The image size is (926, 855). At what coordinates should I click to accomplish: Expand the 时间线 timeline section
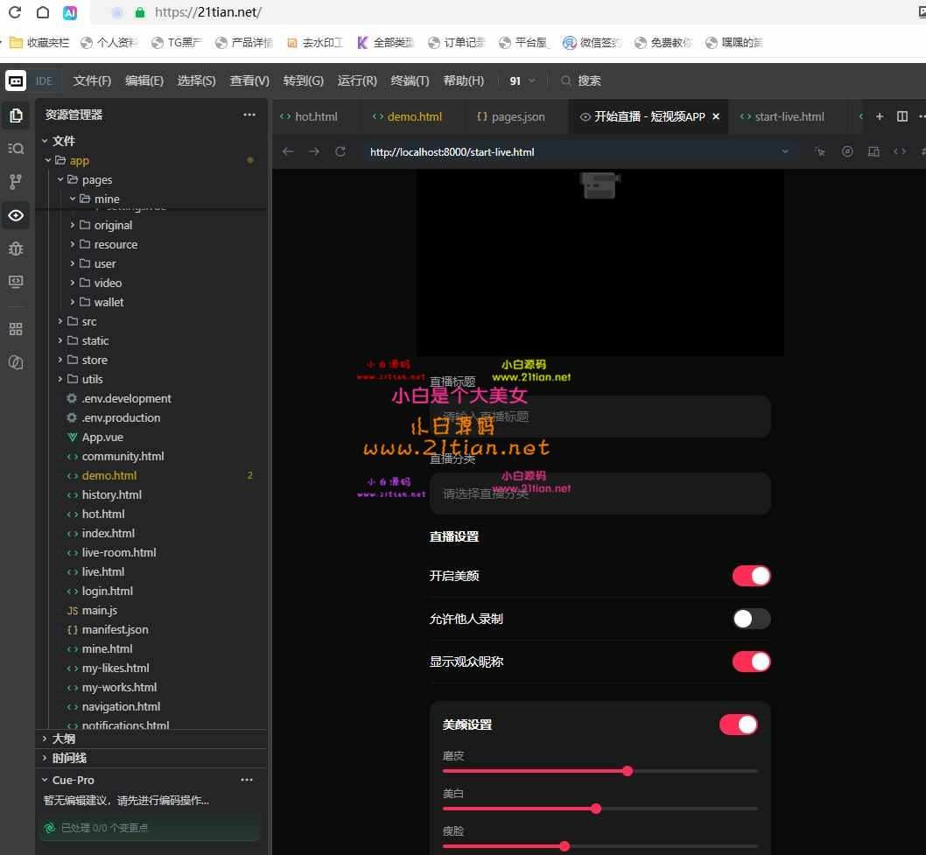tap(45, 758)
